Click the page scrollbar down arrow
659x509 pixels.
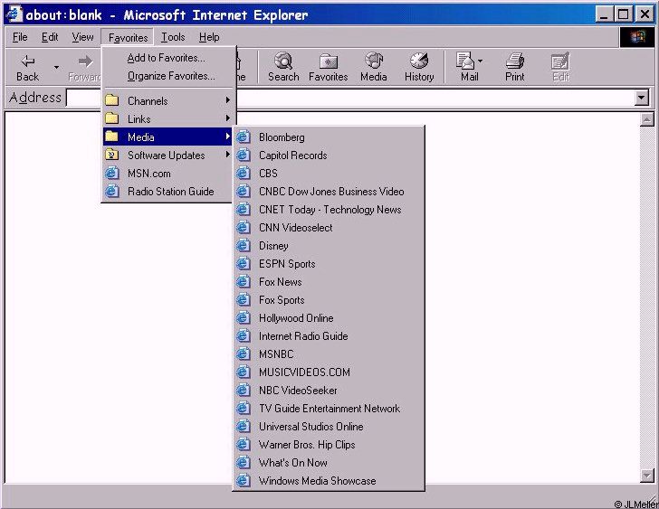(x=646, y=476)
